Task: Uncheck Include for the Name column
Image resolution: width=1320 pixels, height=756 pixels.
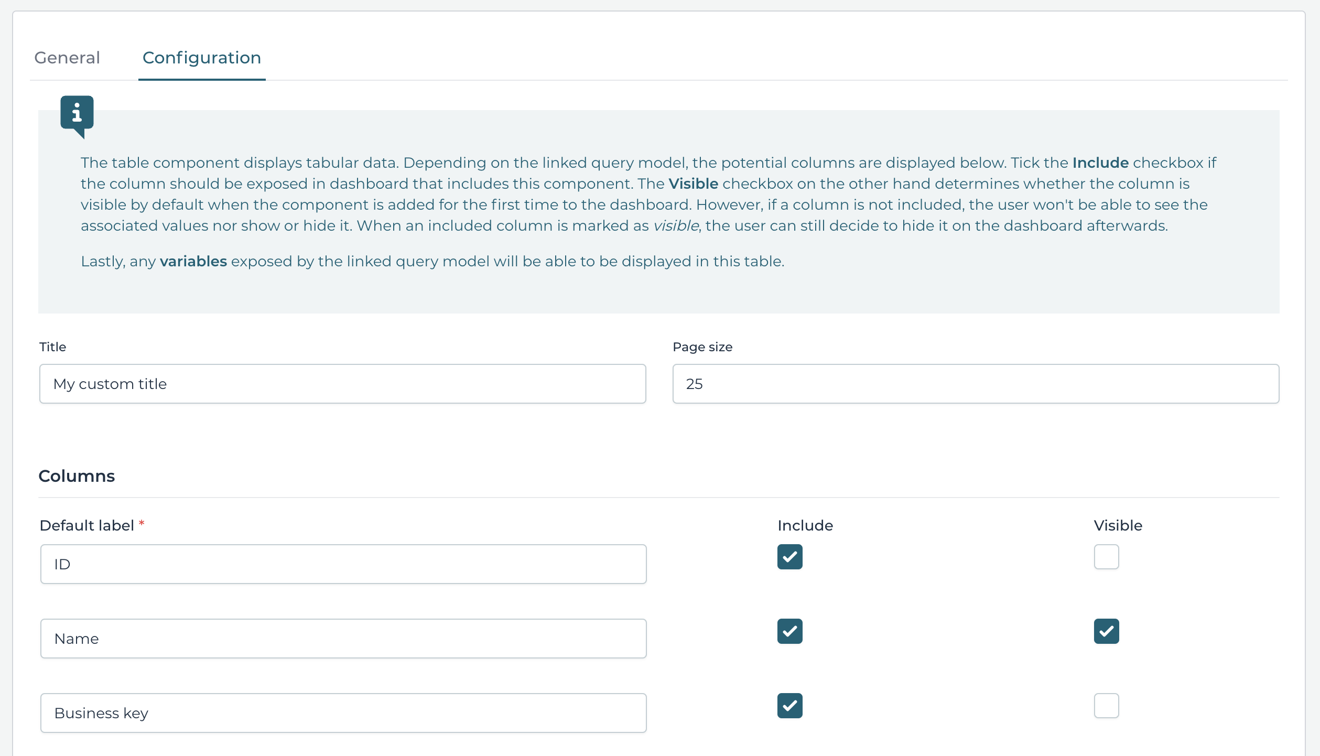Action: pyautogui.click(x=789, y=632)
